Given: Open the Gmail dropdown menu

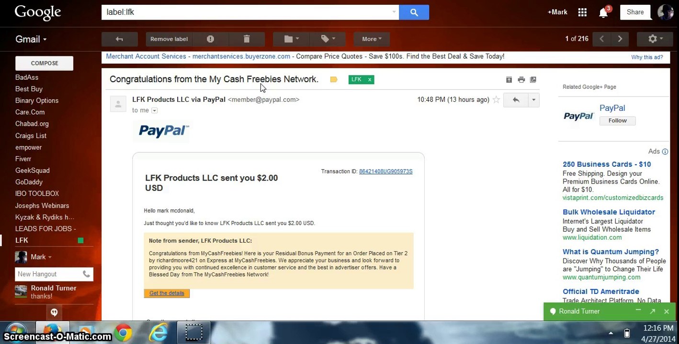Looking at the screenshot, I should (31, 39).
